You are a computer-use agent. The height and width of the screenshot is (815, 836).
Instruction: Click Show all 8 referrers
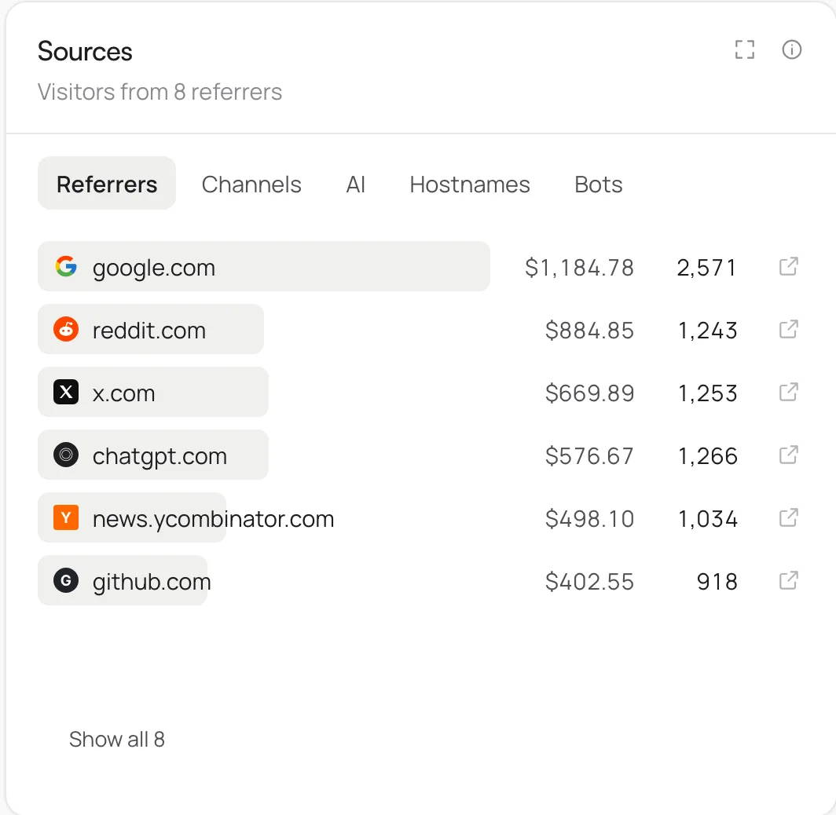click(117, 740)
